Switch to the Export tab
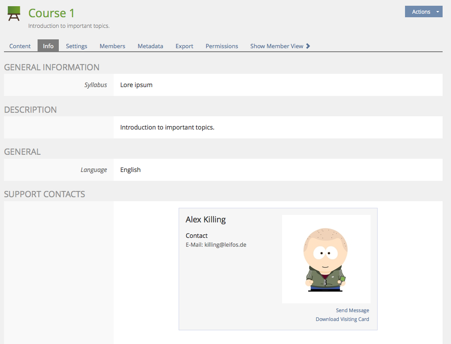The height and width of the screenshot is (344, 451). point(184,46)
